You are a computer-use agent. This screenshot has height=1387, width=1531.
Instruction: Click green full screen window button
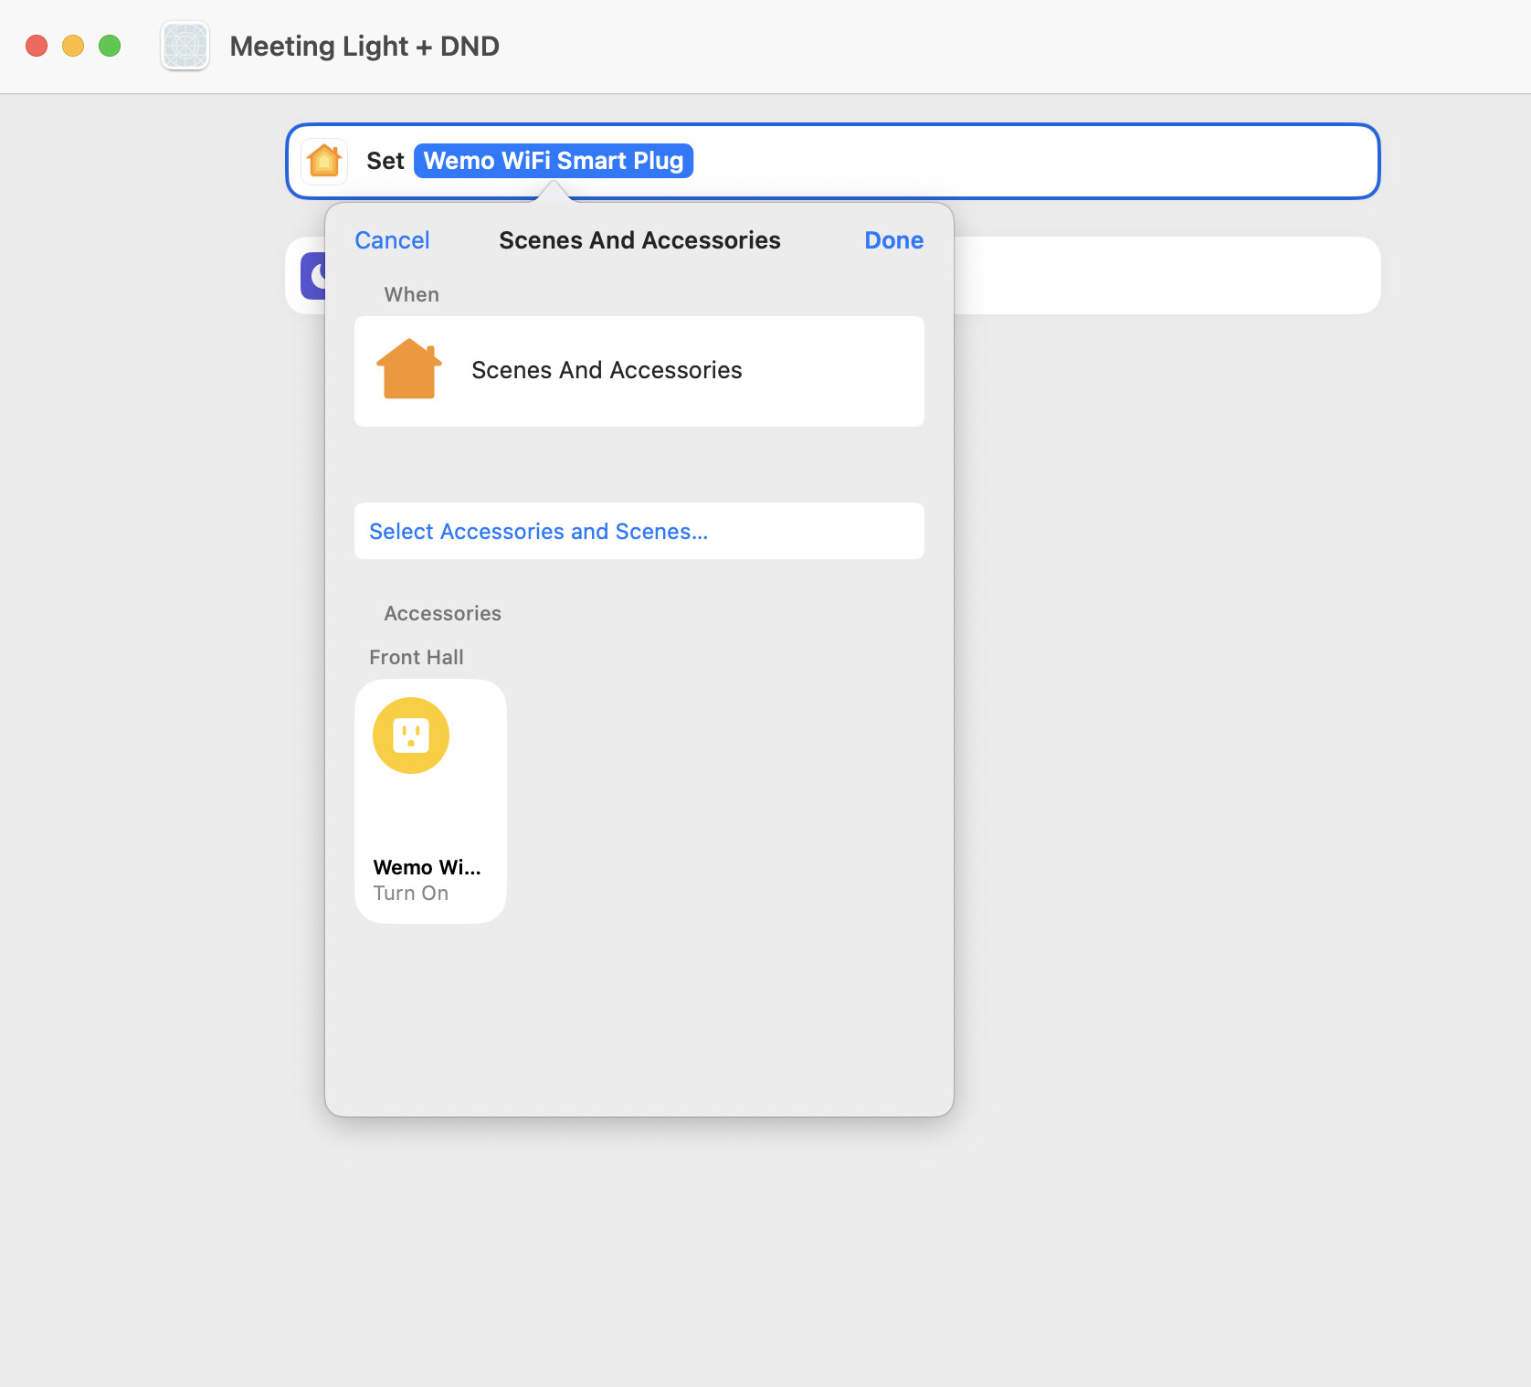pyautogui.click(x=110, y=46)
